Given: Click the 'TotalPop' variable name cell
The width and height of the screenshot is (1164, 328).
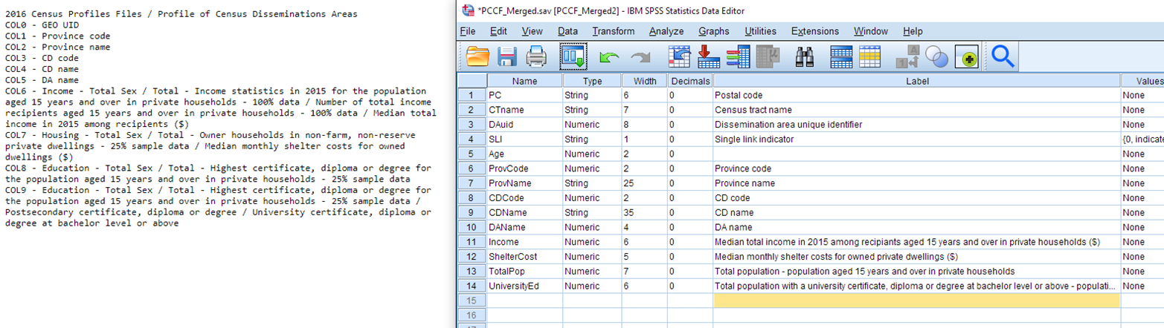Looking at the screenshot, I should 524,271.
